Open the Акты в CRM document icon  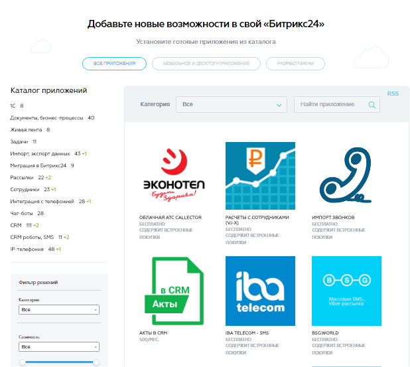point(174,291)
